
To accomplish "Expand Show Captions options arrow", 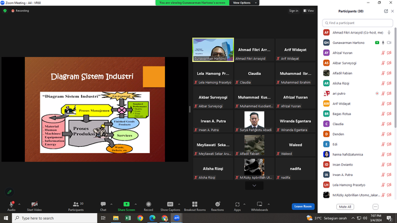I will click(179, 204).
